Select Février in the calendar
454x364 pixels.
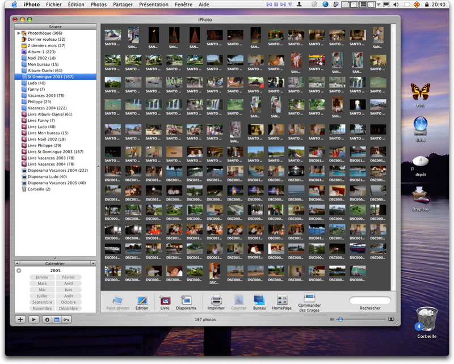69,277
